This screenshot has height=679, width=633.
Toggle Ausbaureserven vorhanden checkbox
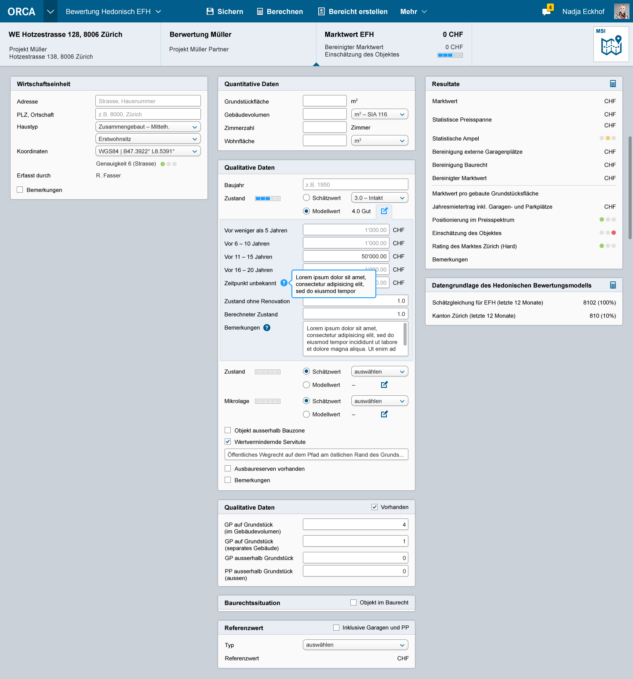point(228,468)
